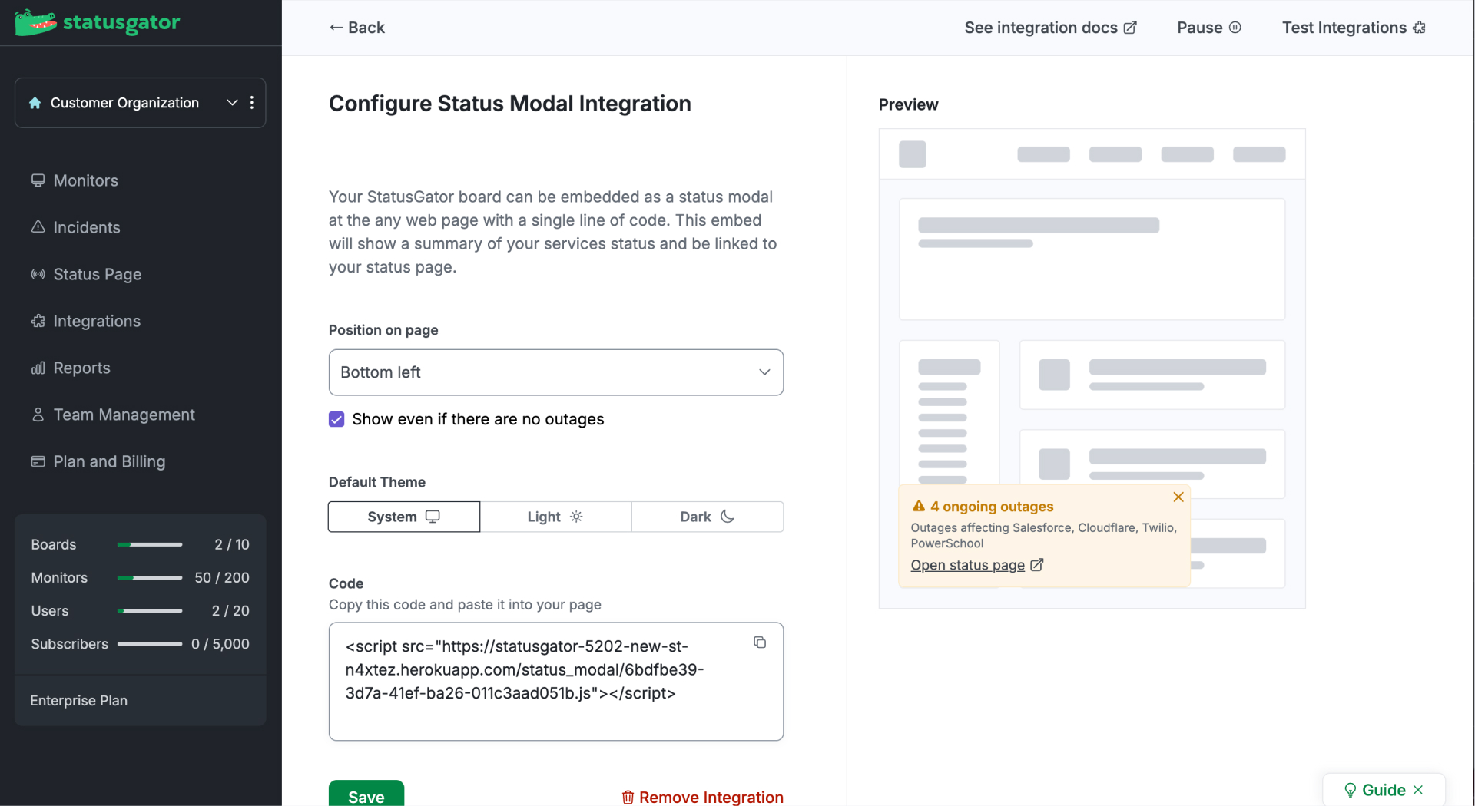Go to Status Page
1475x806 pixels.
(97, 274)
